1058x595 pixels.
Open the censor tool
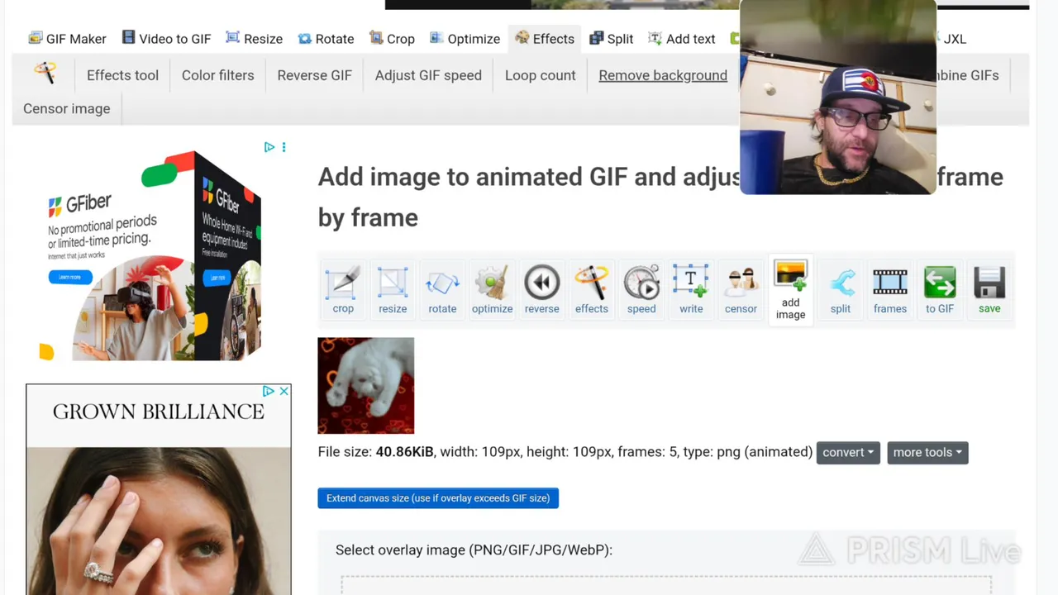point(741,290)
